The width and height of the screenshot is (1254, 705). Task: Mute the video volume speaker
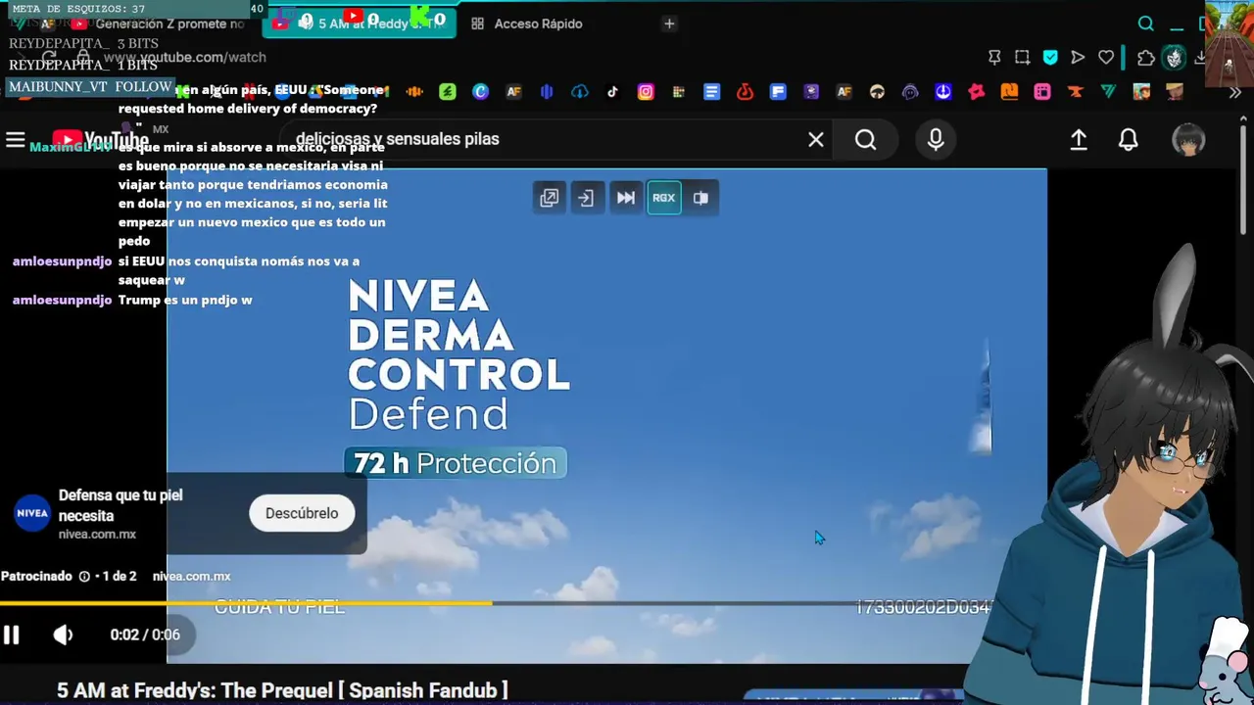point(63,634)
